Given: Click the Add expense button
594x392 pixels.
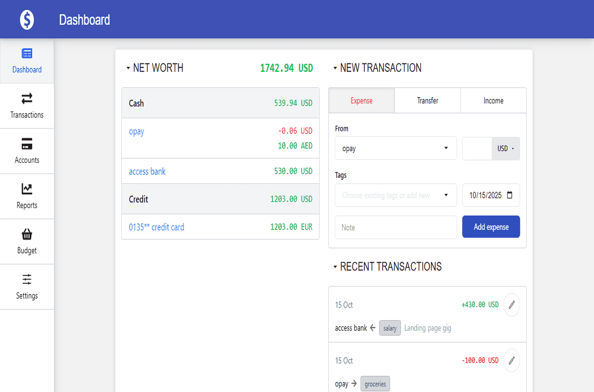Looking at the screenshot, I should [x=491, y=227].
